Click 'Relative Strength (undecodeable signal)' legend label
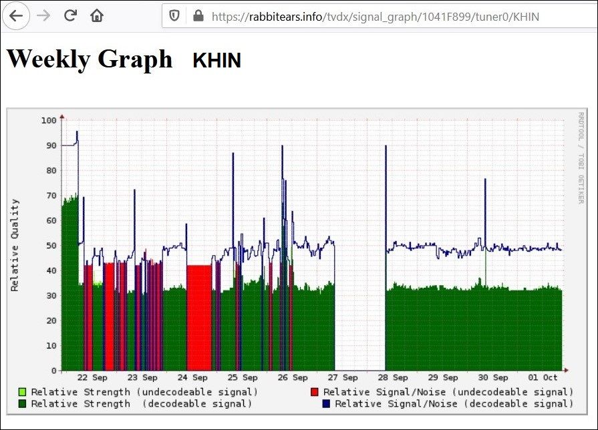This screenshot has width=598, height=430. click(x=144, y=392)
